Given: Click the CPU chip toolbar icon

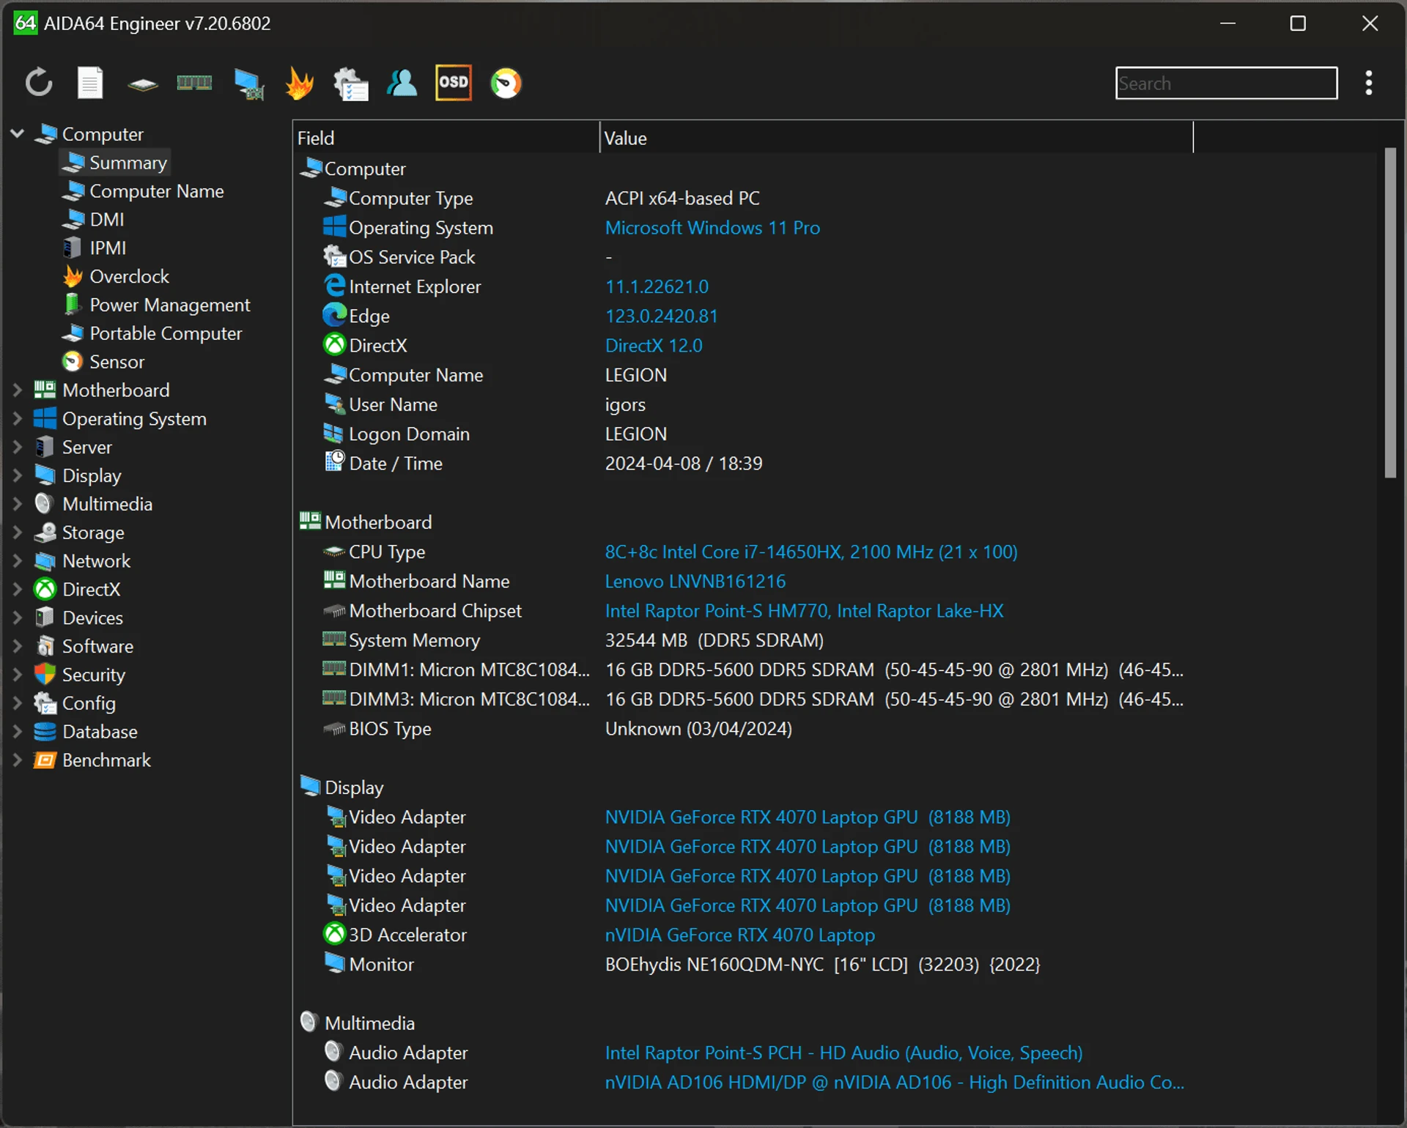Looking at the screenshot, I should [142, 84].
